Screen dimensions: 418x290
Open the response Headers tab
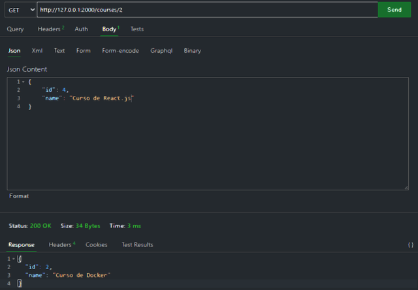coord(62,244)
